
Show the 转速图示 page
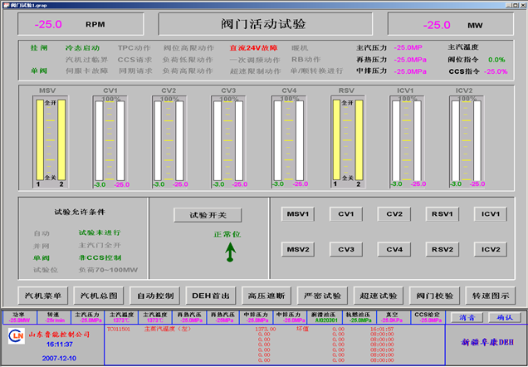[491, 296]
